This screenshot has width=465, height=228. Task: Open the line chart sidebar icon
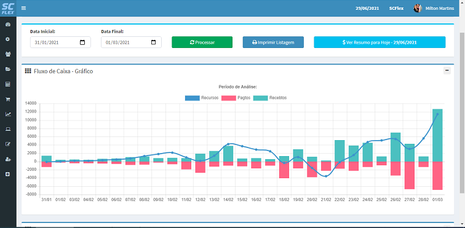(x=8, y=114)
